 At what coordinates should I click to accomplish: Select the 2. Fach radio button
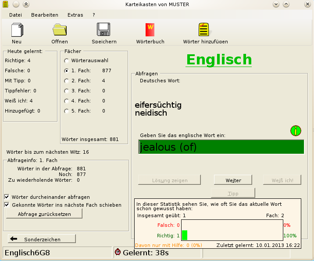point(66,81)
